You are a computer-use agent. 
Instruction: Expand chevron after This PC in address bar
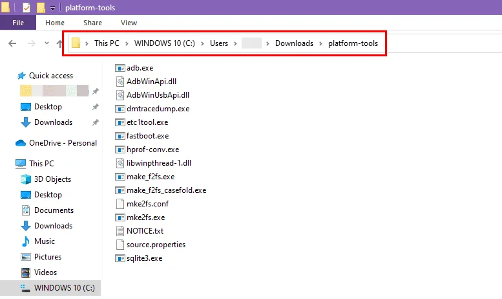[127, 43]
